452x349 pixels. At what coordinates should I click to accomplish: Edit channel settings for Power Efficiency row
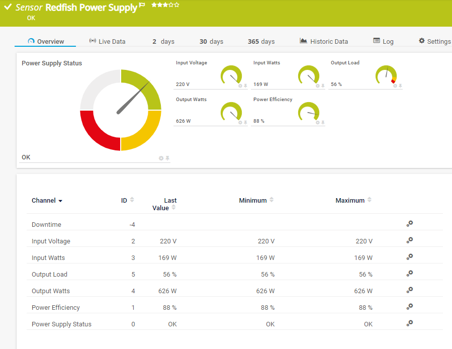[x=410, y=307]
